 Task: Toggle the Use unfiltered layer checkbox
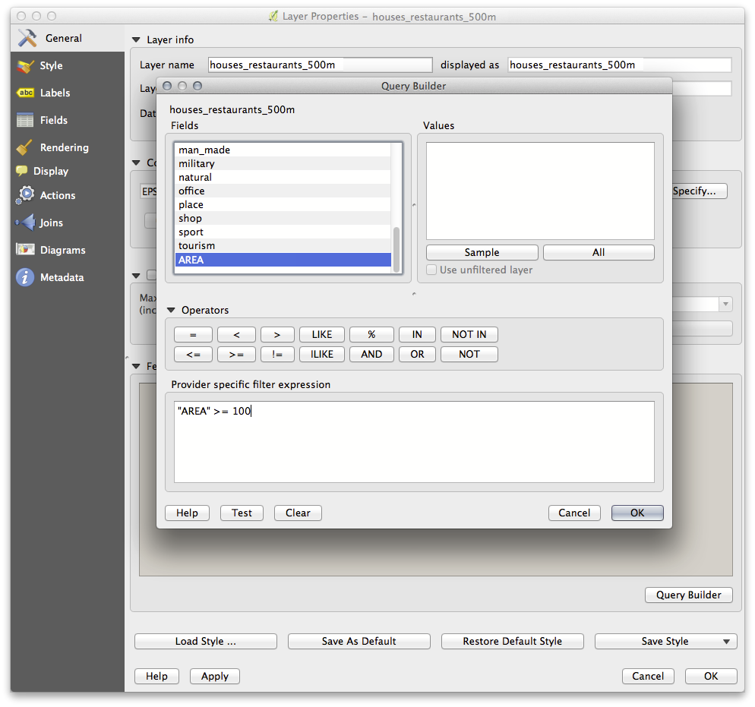[x=431, y=270]
